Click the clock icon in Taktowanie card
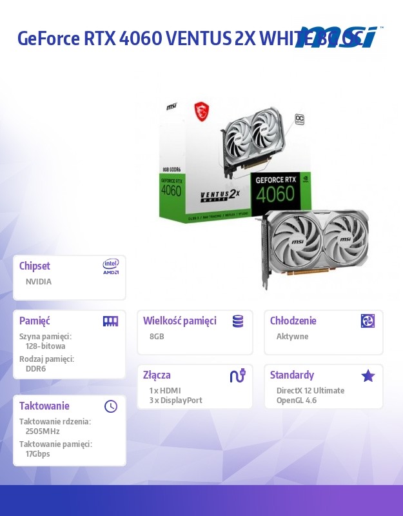Image resolution: width=403 pixels, height=516 pixels. coord(111,406)
